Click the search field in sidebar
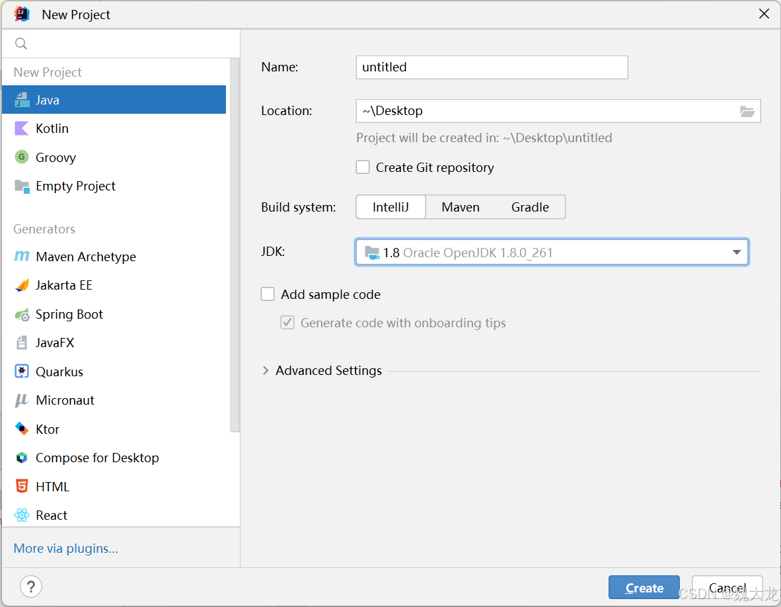The width and height of the screenshot is (781, 607). 121,44
